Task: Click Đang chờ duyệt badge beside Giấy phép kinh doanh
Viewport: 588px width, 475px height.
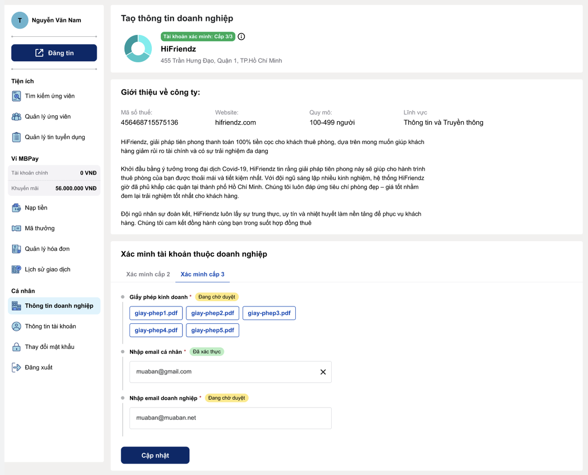Action: [217, 297]
